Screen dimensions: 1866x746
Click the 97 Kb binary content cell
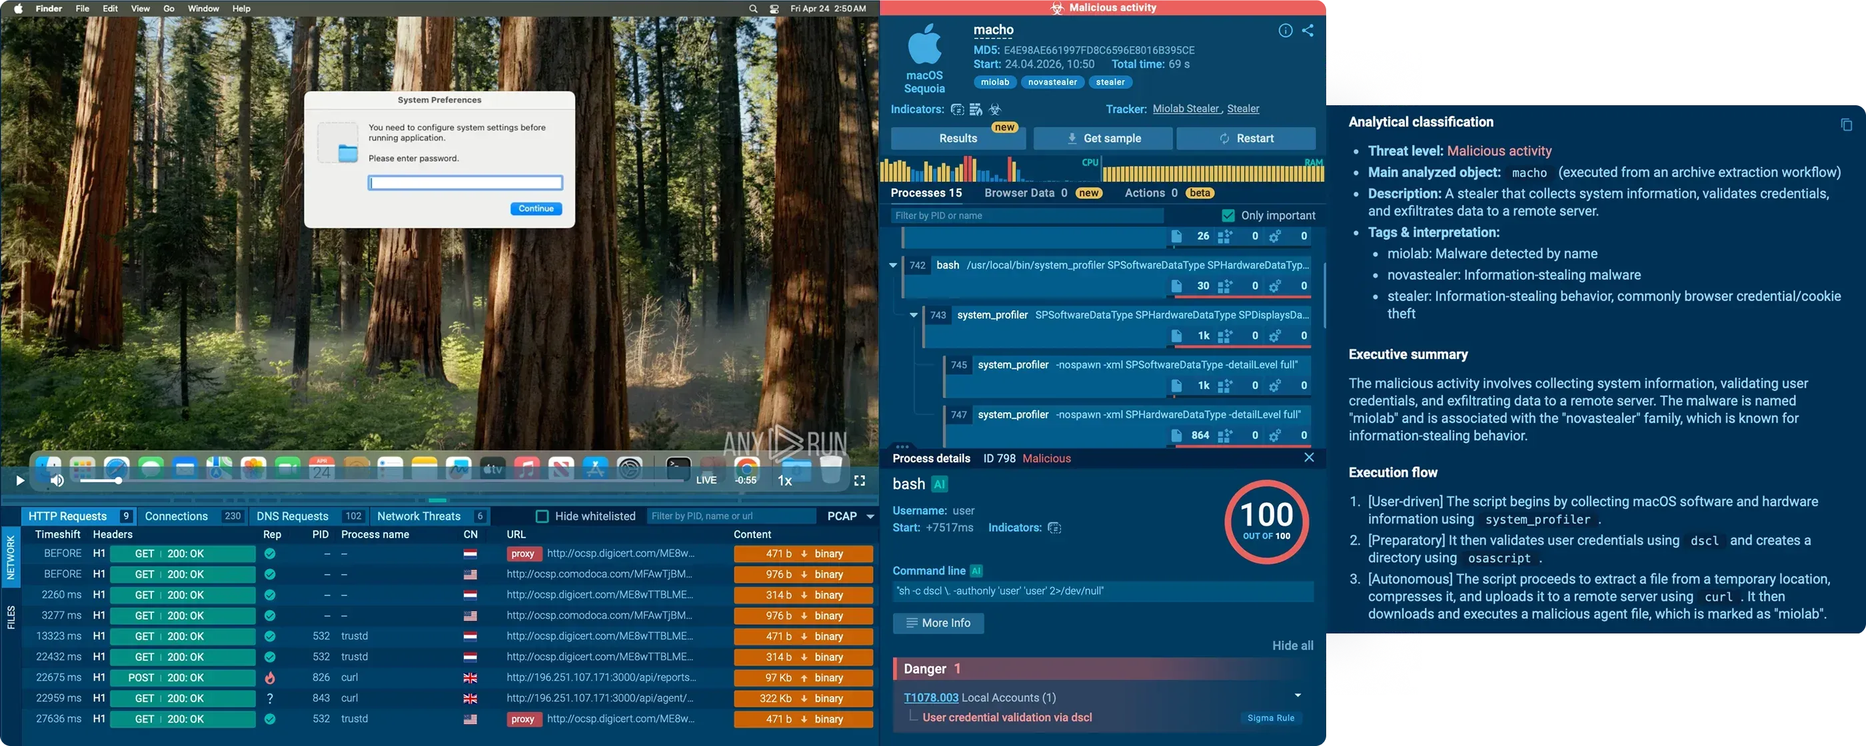803,678
